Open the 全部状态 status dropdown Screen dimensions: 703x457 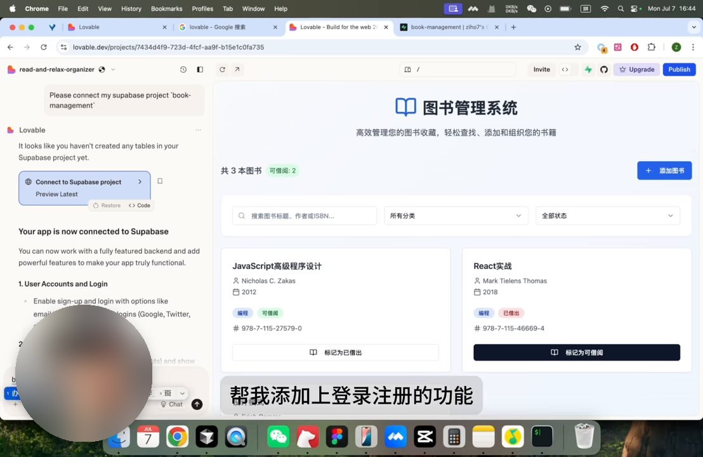pos(607,216)
